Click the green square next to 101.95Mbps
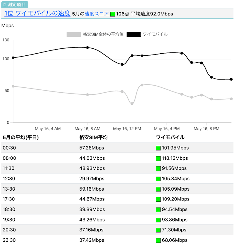Viewport: 234px width, 248px height. (x=158, y=148)
